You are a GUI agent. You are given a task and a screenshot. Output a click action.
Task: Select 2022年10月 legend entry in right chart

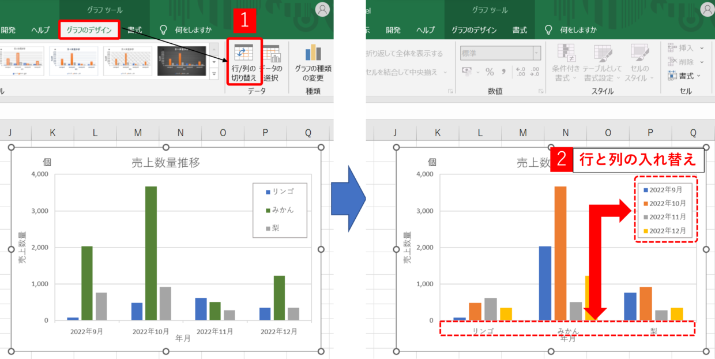point(665,203)
